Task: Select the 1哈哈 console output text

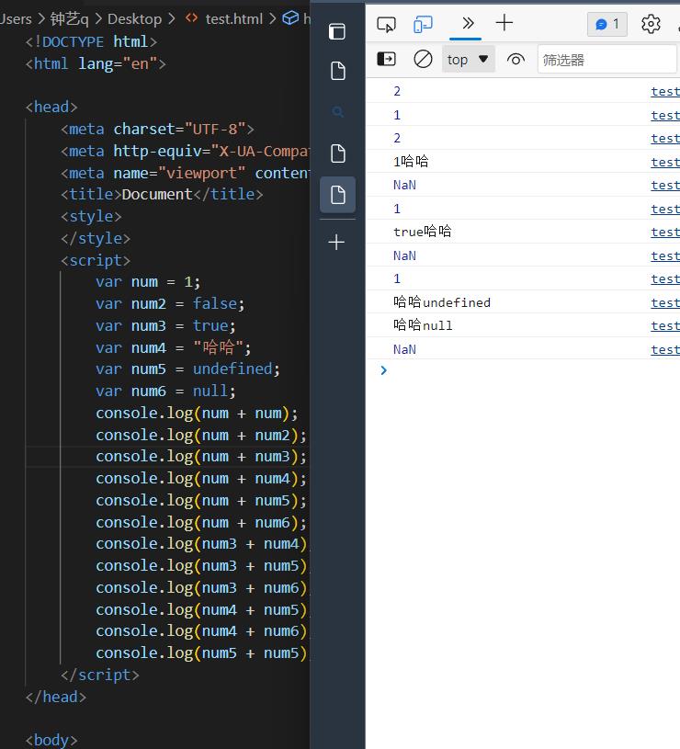Action: coord(411,162)
